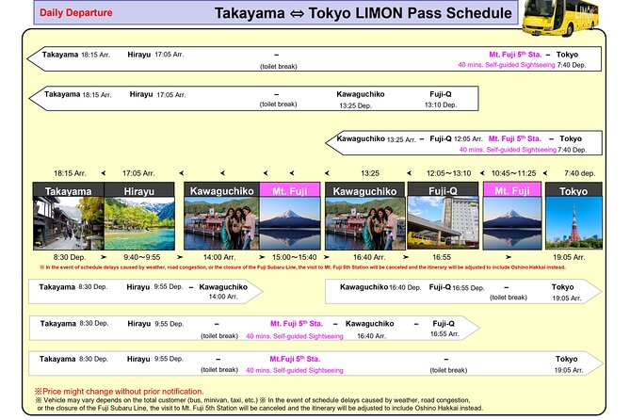The height and width of the screenshot is (420, 630).
Task: Open the Tokyo Tower photo
Action: 573,223
